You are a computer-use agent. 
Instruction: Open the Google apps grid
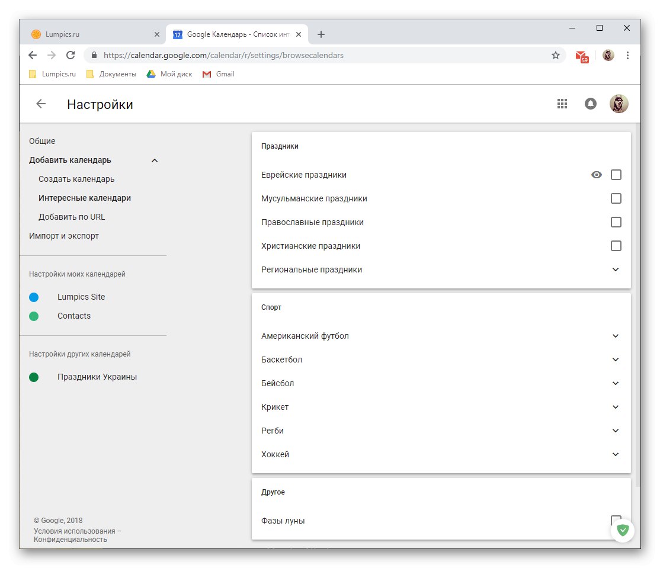[x=562, y=104]
